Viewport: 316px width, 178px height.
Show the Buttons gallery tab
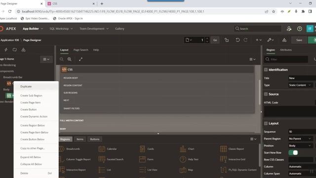point(94,139)
